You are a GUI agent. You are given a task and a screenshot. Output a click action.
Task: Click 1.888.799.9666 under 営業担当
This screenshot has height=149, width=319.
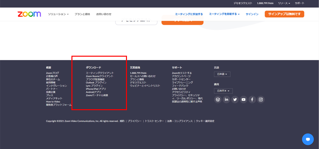pos(138,73)
